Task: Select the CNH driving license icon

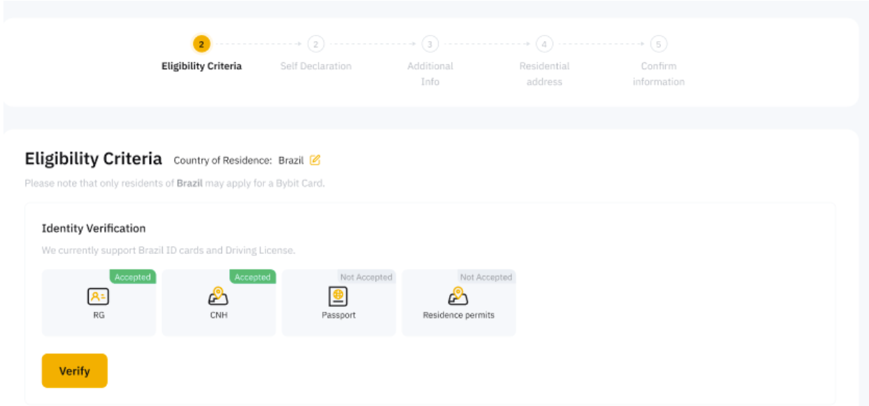Action: tap(219, 296)
